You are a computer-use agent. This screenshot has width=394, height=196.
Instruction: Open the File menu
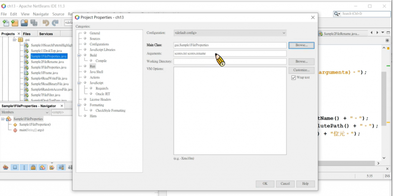pyautogui.click(x=4, y=14)
